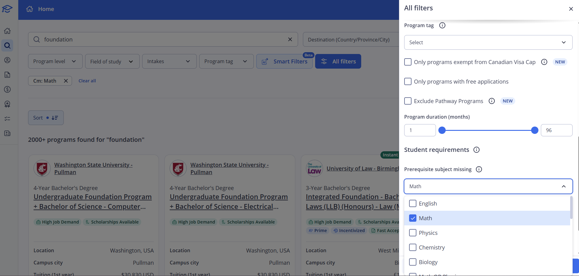
Task: Open the profile icon in left sidebar
Action: click(x=7, y=60)
